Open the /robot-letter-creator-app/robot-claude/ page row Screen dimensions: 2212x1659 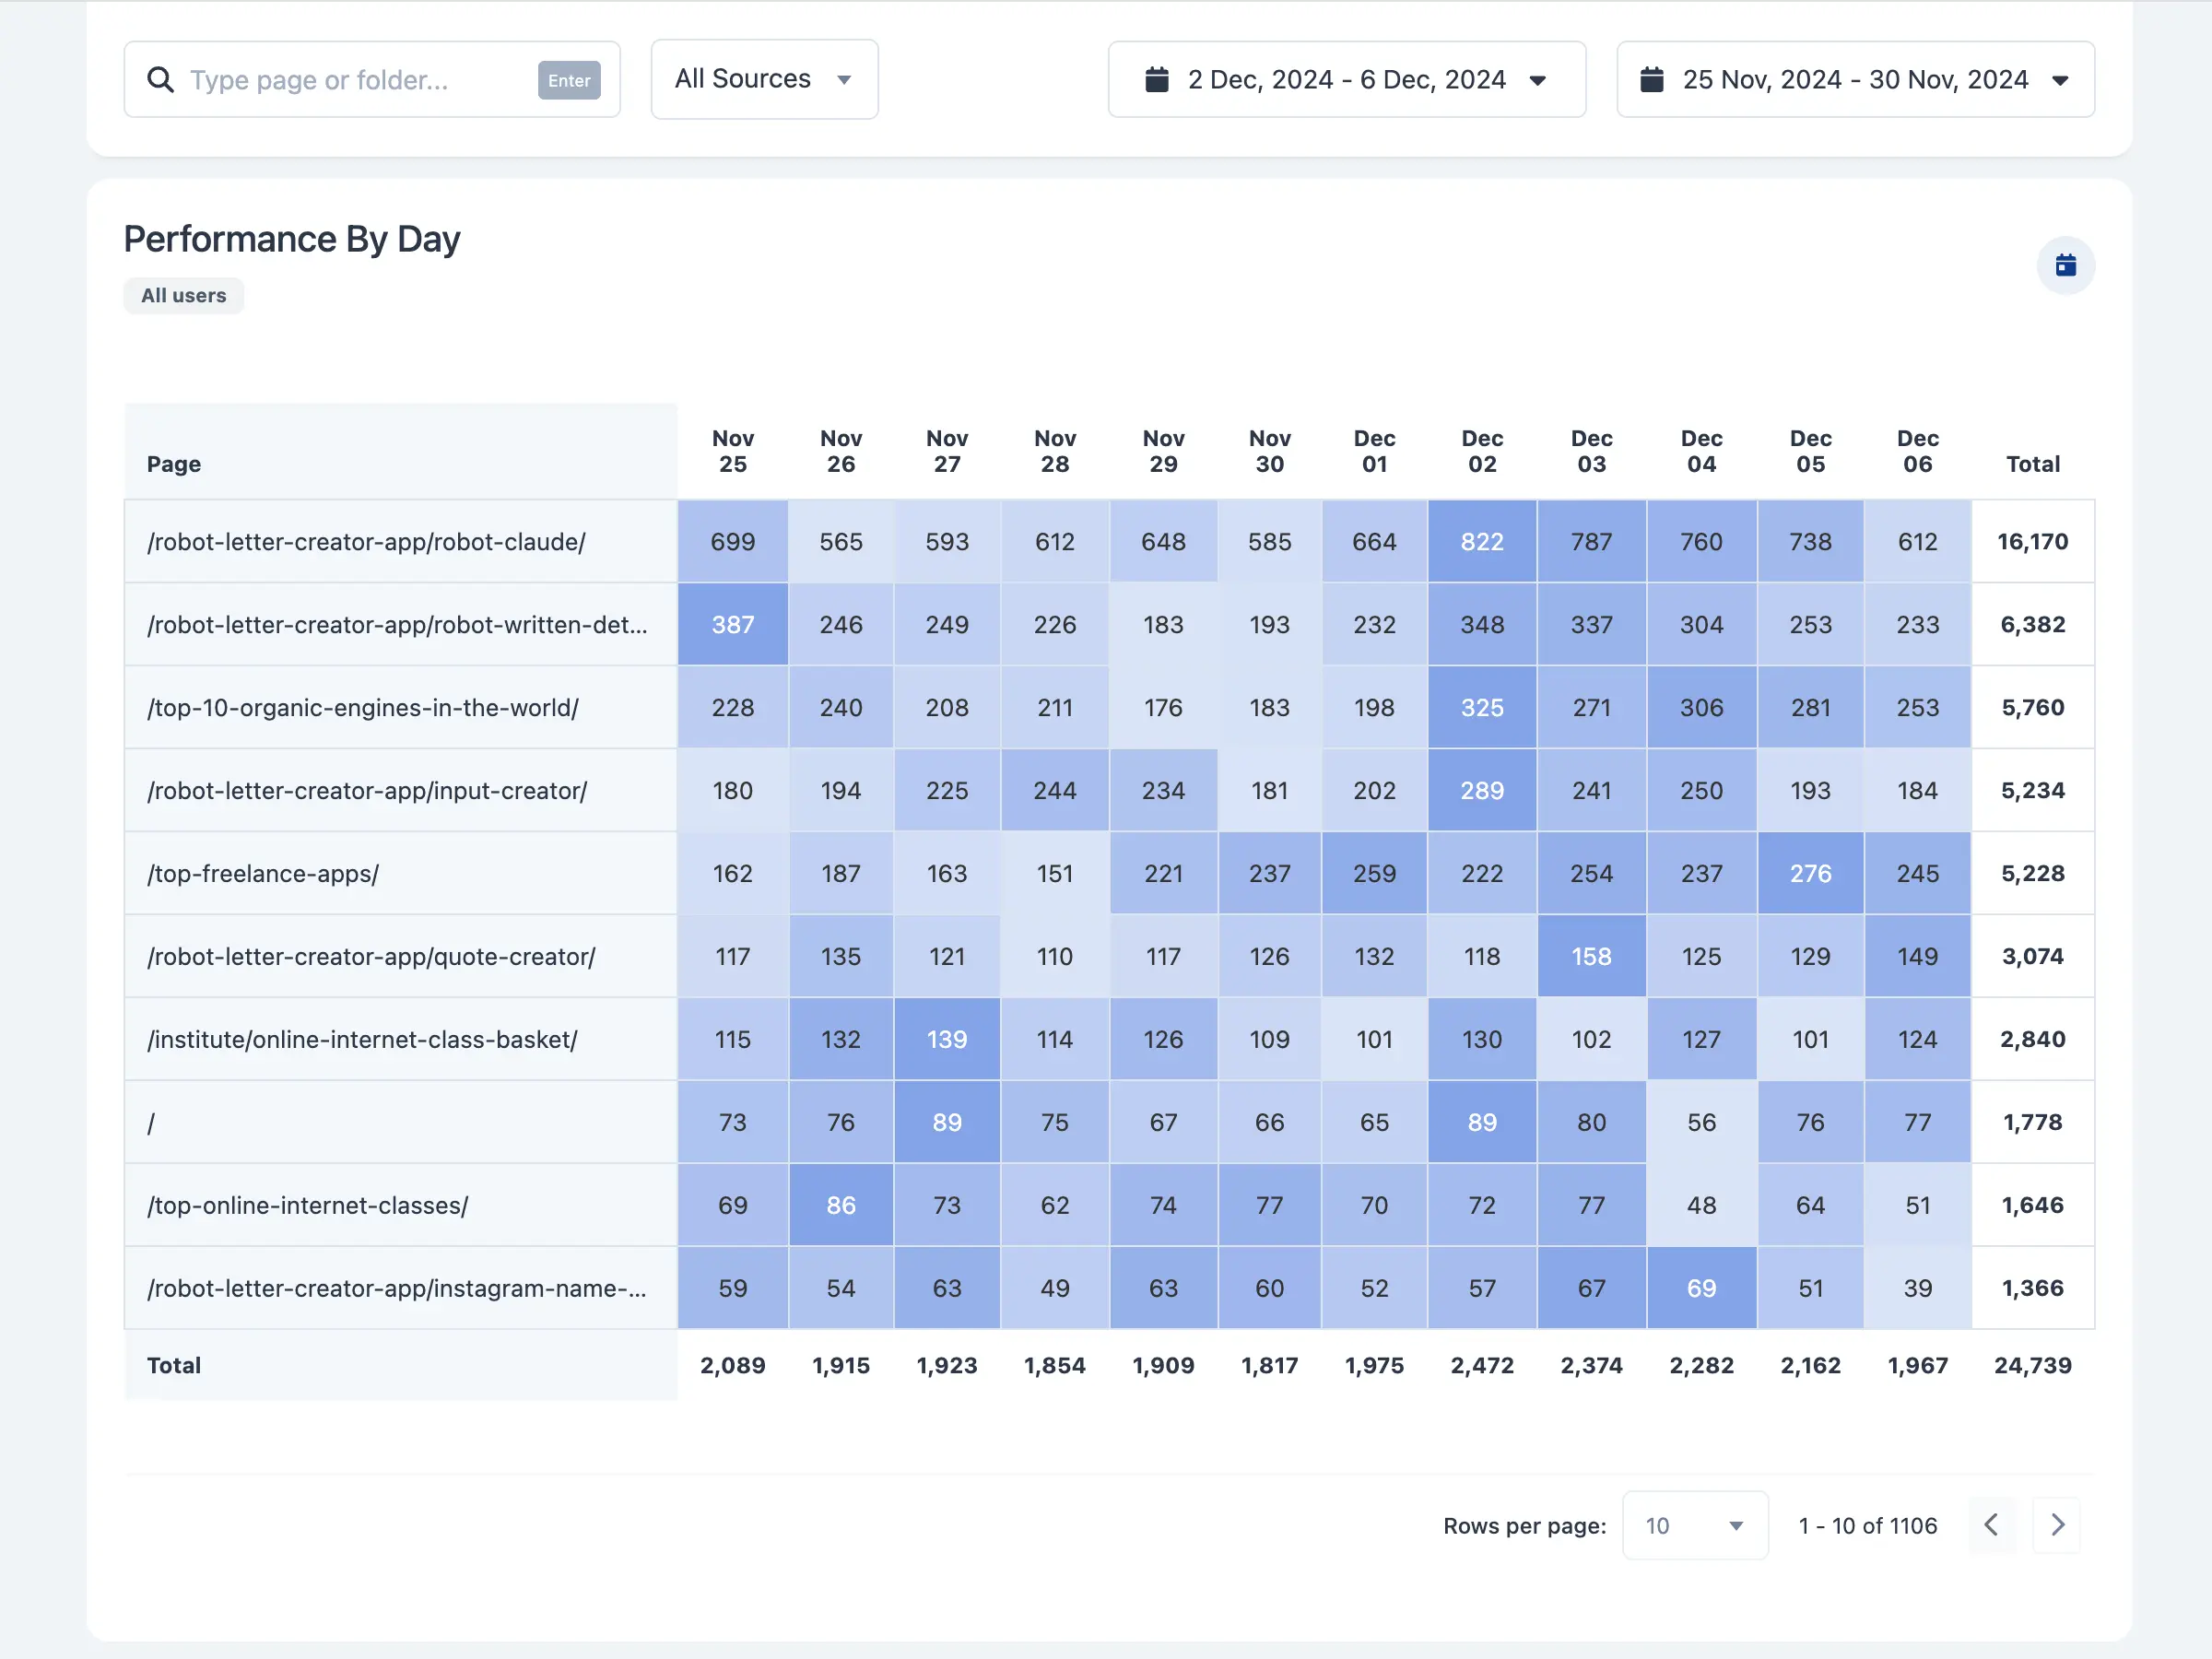366,542
